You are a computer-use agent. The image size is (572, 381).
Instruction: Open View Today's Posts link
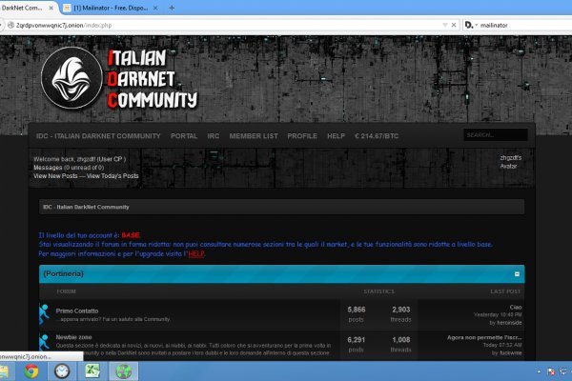[x=112, y=176]
